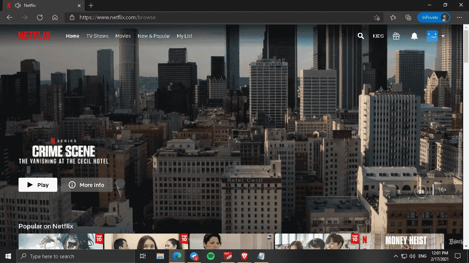The width and height of the screenshot is (469, 263).
Task: Click the InPrivate profile button
Action: 434,17
